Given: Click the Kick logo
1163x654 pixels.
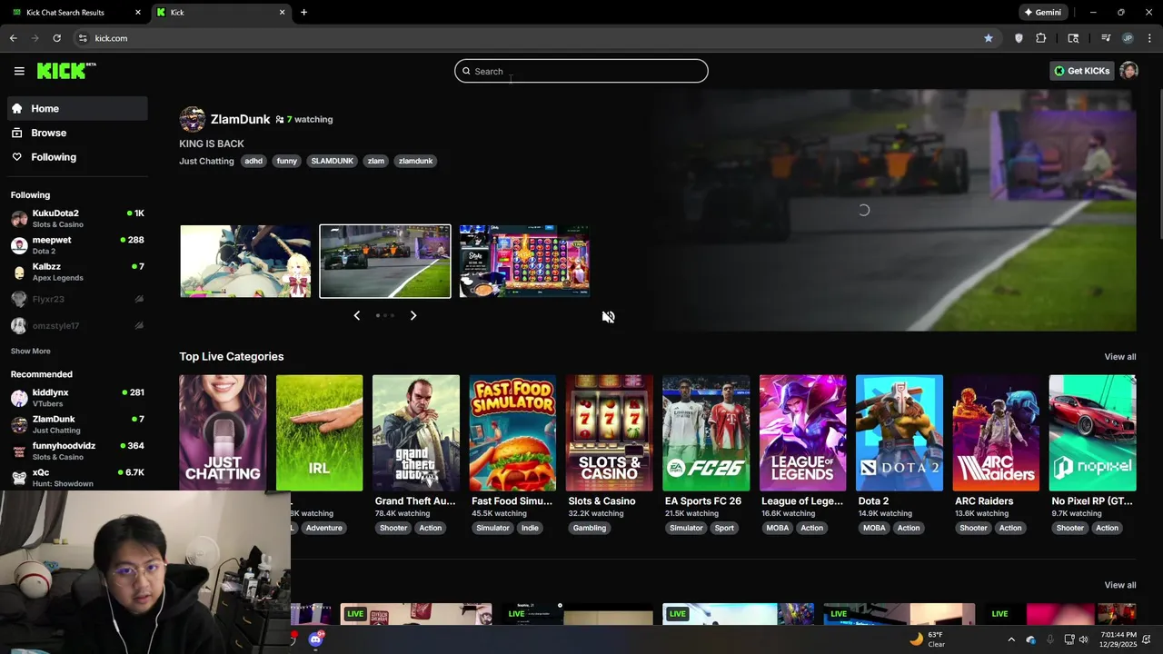Looking at the screenshot, I should 66,71.
